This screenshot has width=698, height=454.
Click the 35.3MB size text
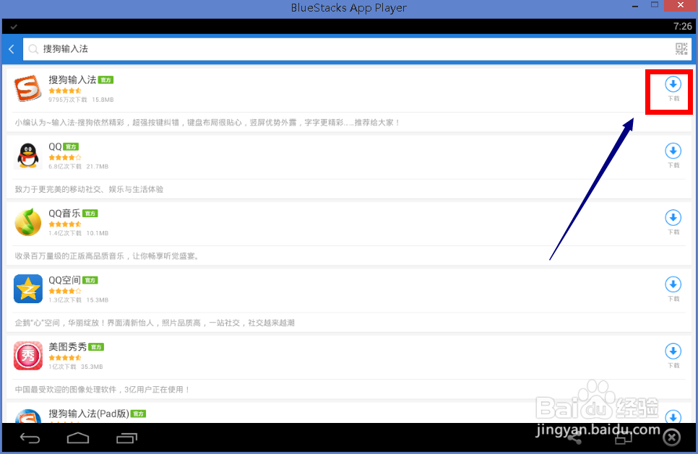tap(92, 367)
